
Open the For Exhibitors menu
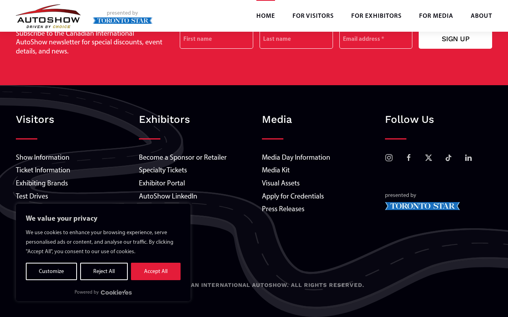click(376, 16)
